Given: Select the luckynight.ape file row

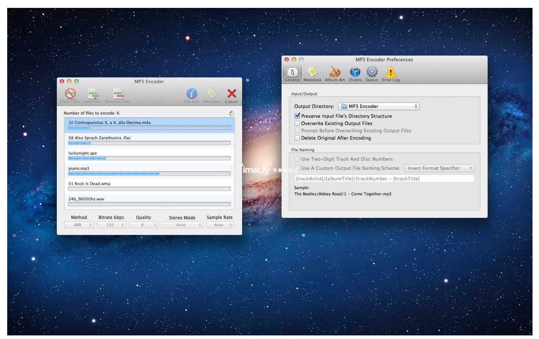Looking at the screenshot, I should click(x=149, y=156).
